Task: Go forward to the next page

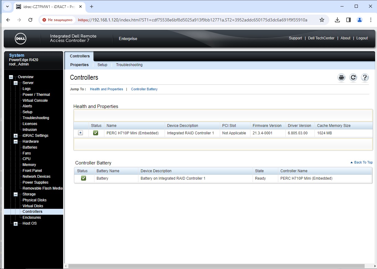Action: coord(19,20)
